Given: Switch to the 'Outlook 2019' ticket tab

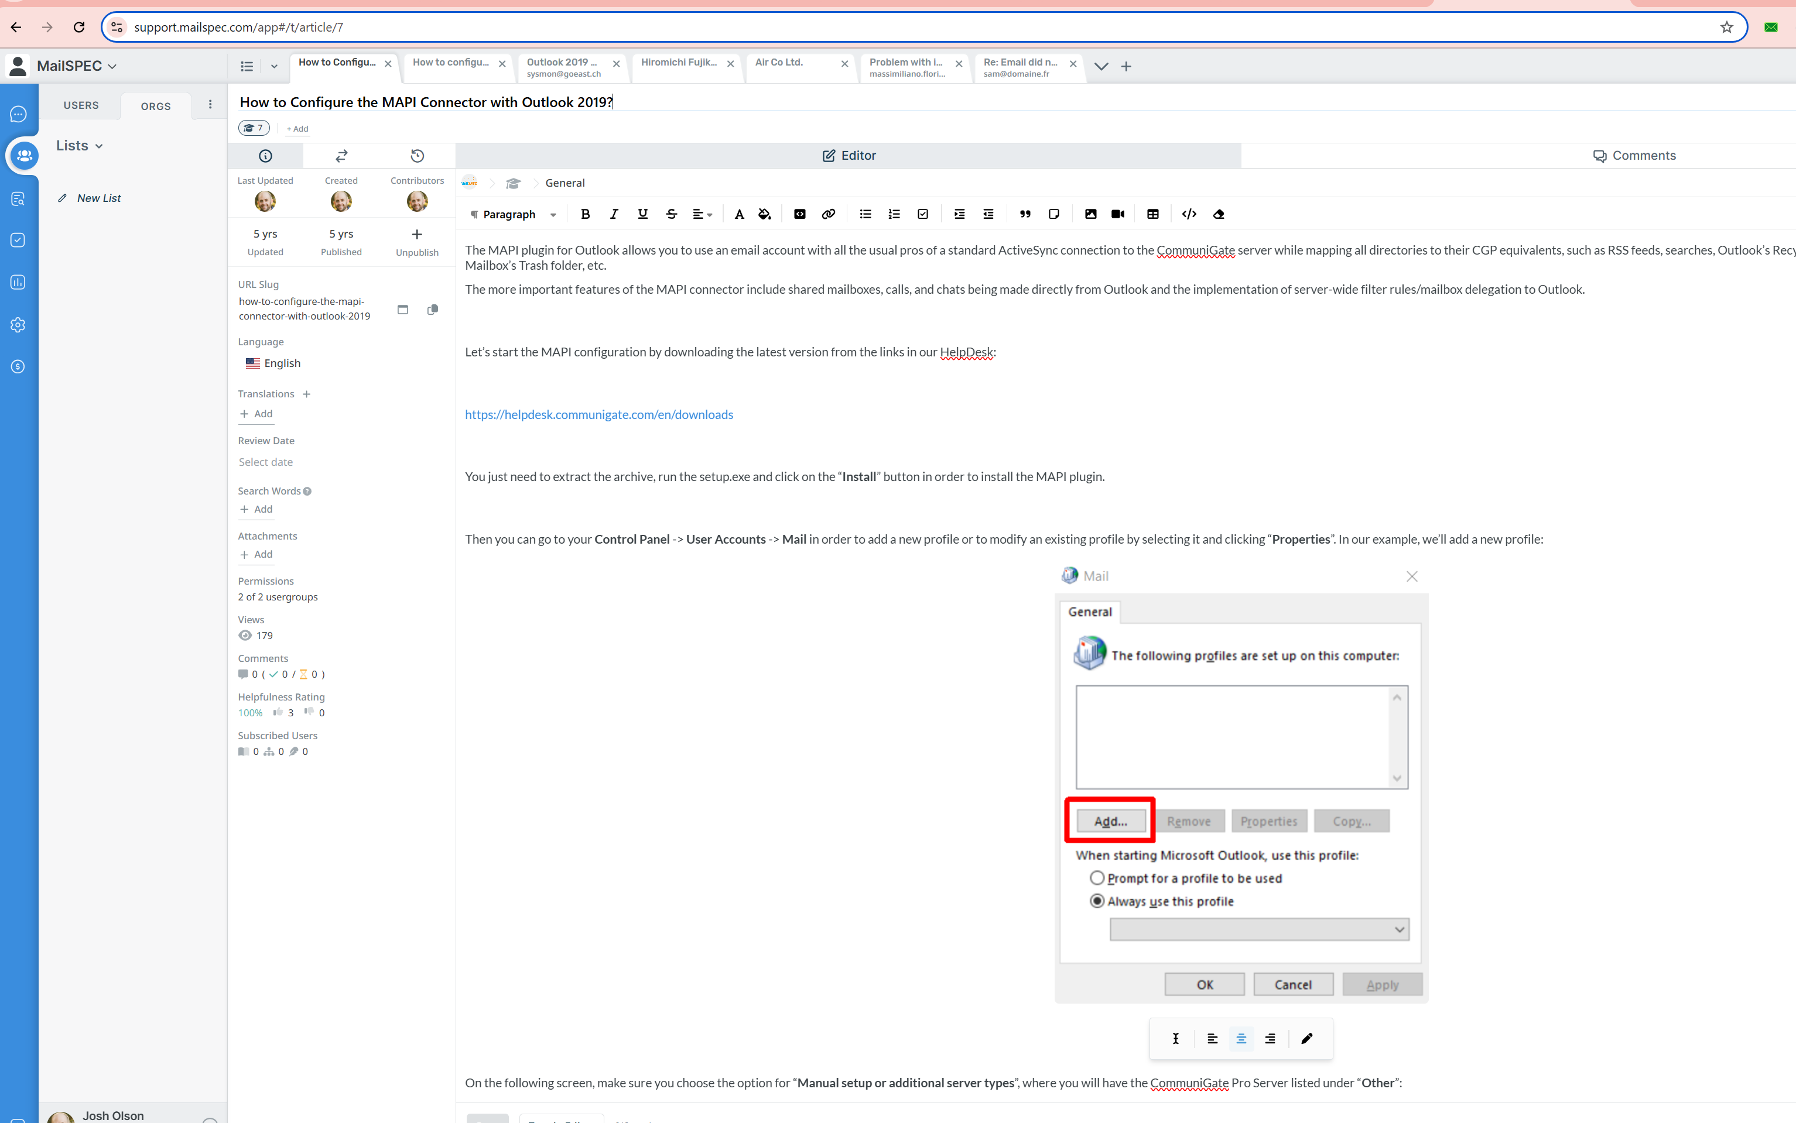Looking at the screenshot, I should click(563, 67).
